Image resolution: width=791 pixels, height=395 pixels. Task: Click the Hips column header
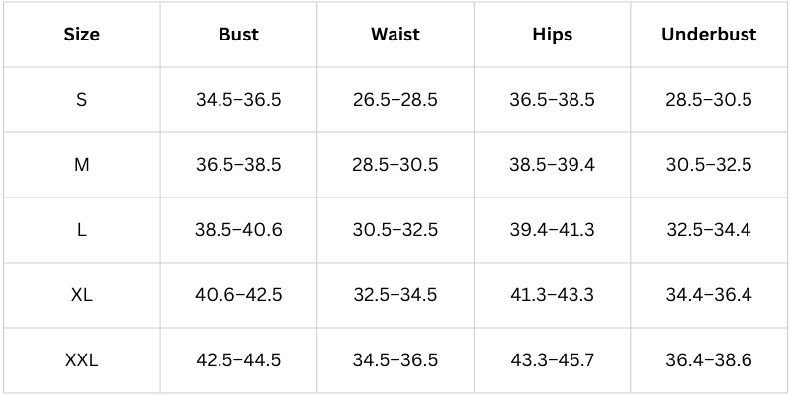point(552,35)
